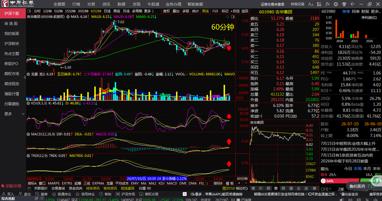This screenshot has height=201, width=382.
Task: Open the layout grid icon in title bar
Action: tap(319, 4)
